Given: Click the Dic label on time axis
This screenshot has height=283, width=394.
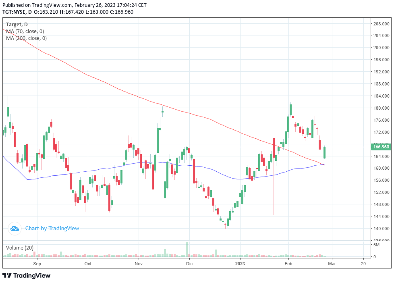Looking at the screenshot, I should tap(189, 264).
